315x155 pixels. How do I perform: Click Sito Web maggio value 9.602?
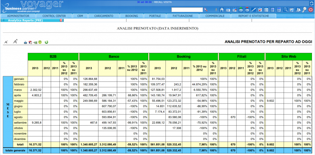[270, 100]
